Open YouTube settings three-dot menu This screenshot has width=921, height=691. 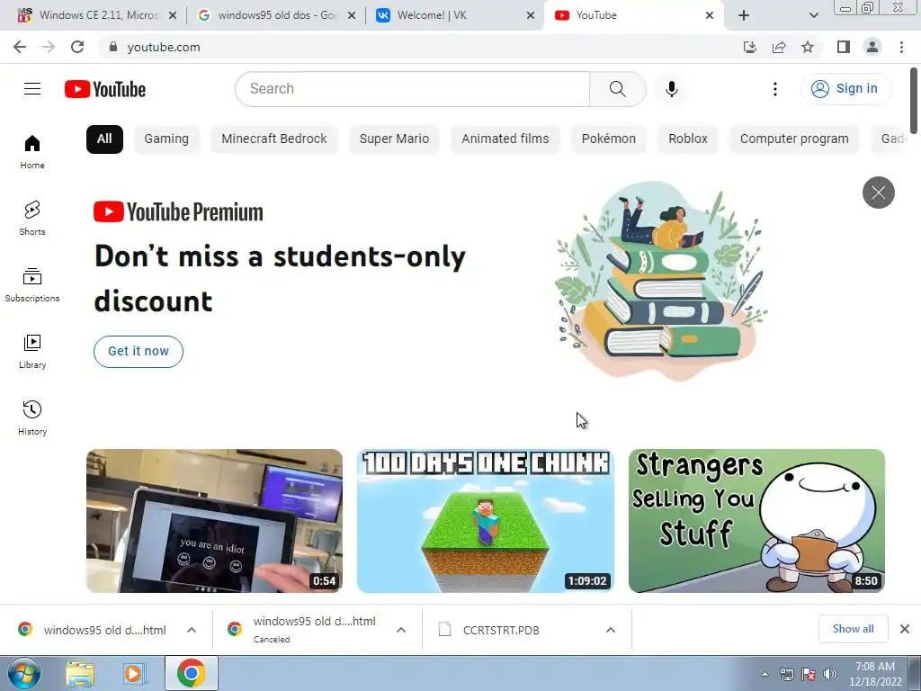pyautogui.click(x=775, y=89)
